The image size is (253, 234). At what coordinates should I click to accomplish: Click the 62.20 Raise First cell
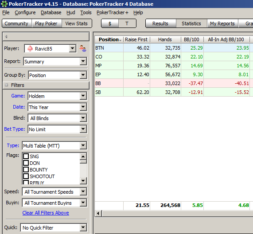point(136,92)
